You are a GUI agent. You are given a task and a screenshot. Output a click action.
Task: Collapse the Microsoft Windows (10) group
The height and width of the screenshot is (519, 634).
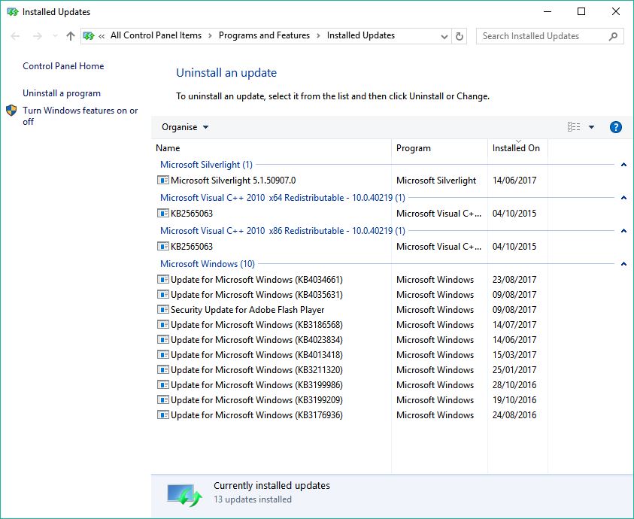pos(623,264)
